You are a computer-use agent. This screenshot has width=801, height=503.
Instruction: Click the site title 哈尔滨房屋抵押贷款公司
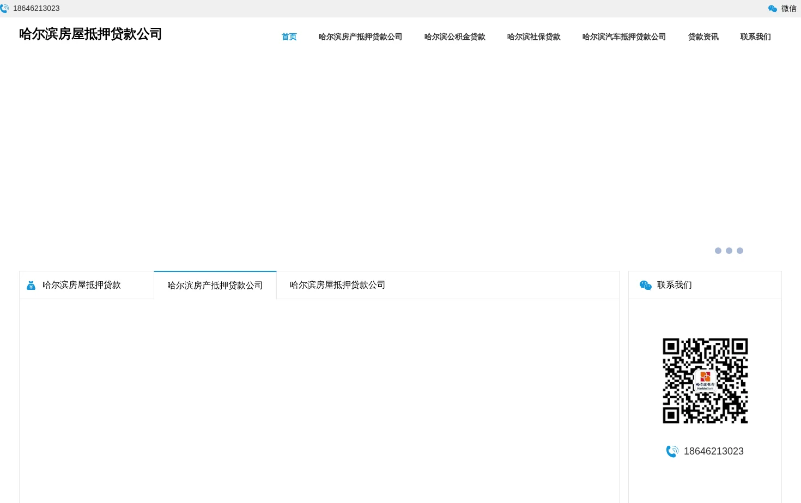[x=90, y=34]
